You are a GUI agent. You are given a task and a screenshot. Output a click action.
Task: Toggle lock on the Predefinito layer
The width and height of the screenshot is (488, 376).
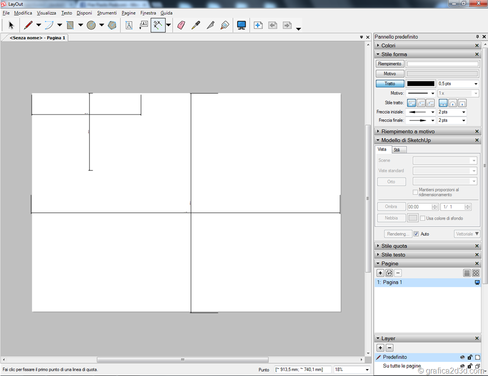[470, 357]
